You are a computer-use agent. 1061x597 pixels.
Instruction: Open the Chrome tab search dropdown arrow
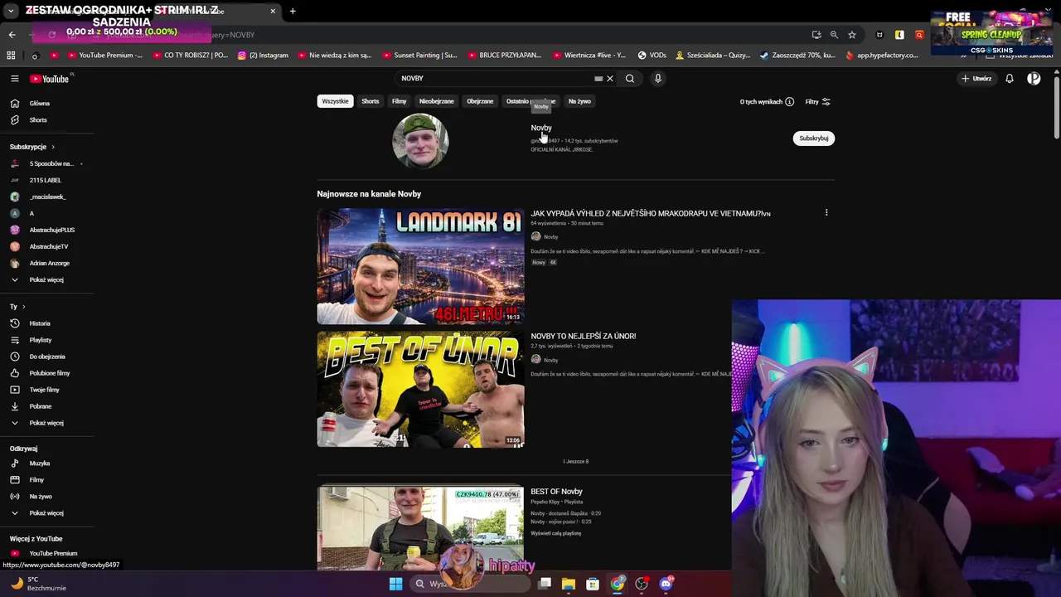click(11, 12)
